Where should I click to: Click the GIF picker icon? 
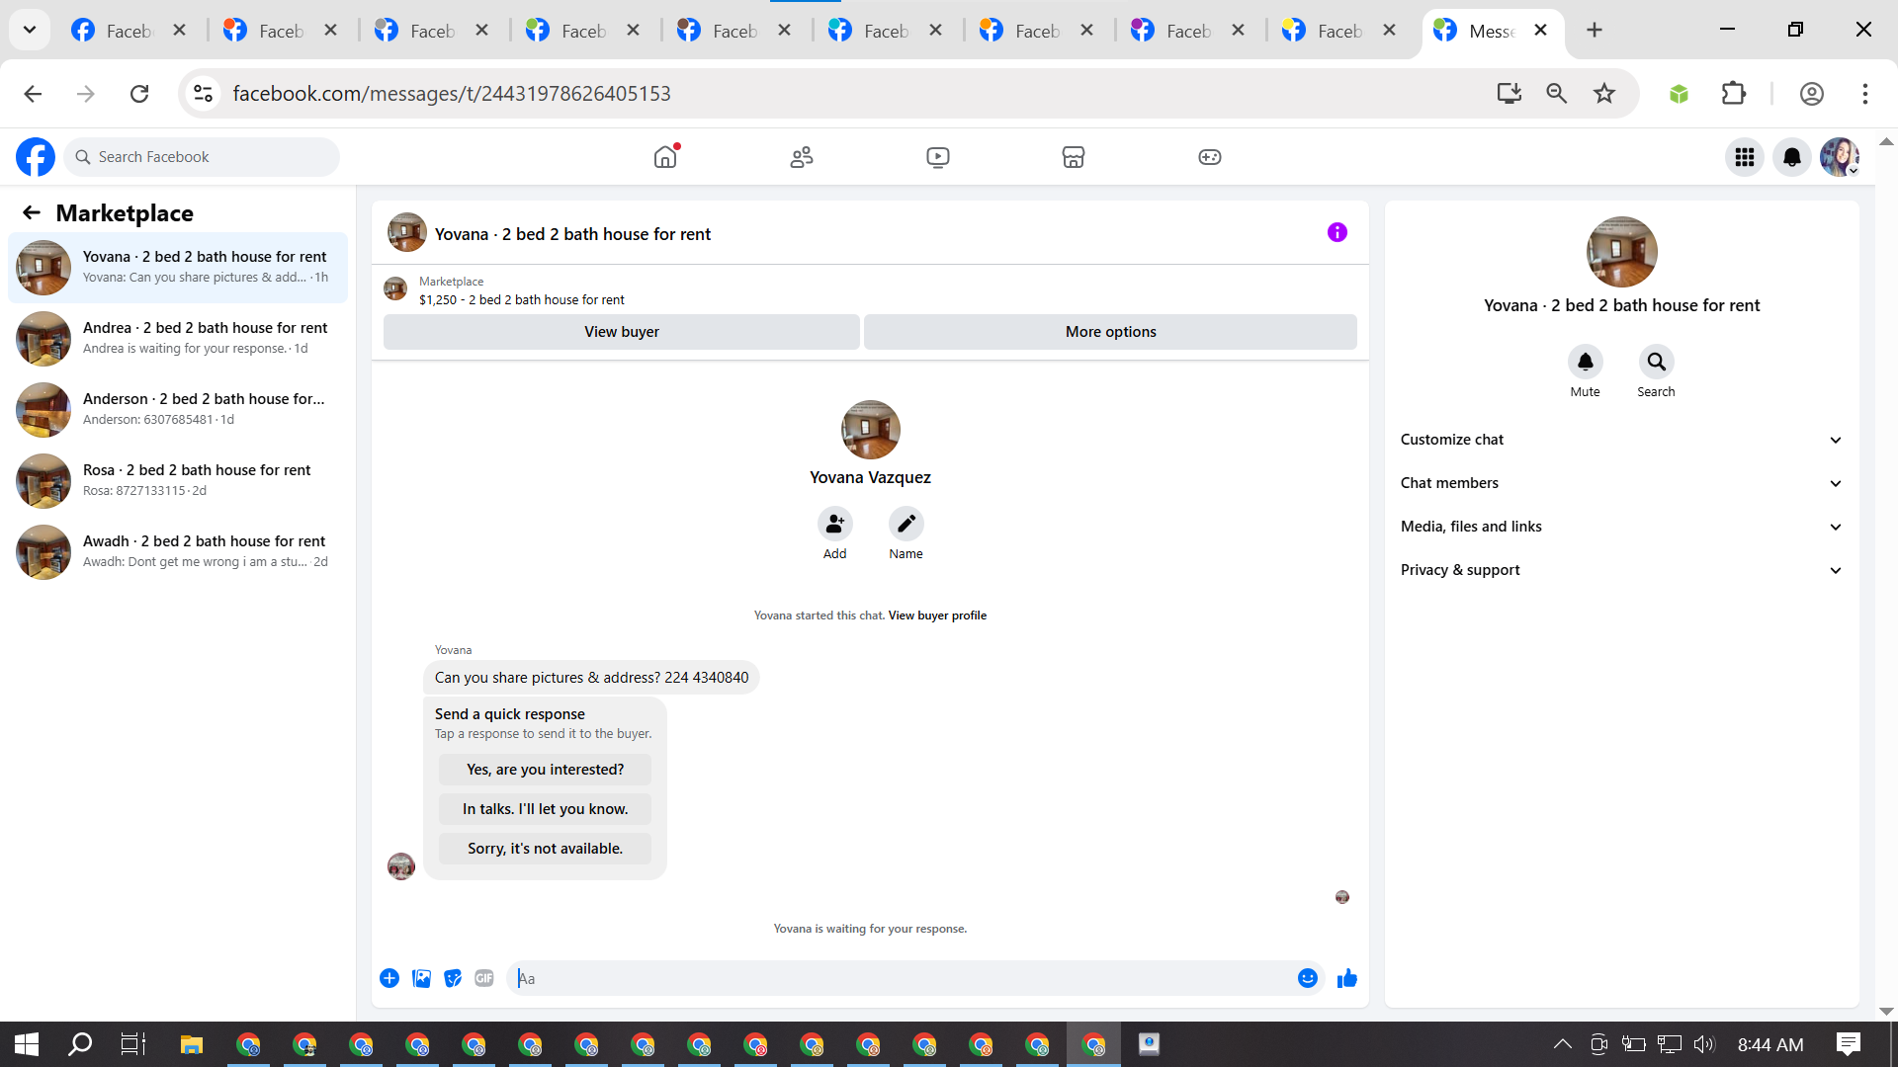click(483, 978)
